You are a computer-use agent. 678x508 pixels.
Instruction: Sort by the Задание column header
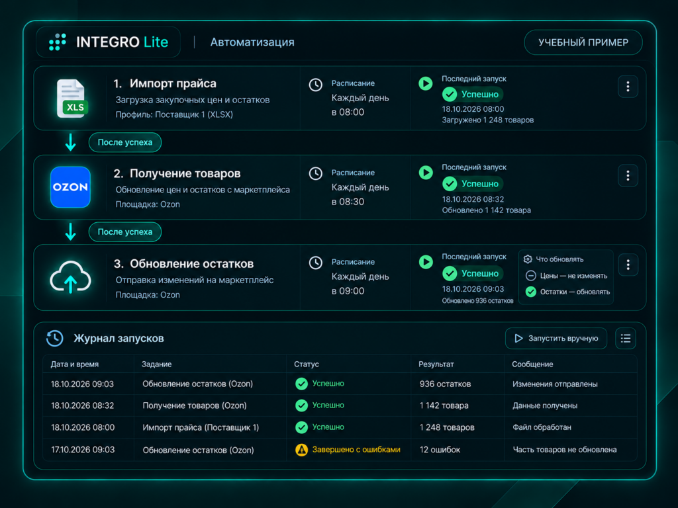pos(156,364)
